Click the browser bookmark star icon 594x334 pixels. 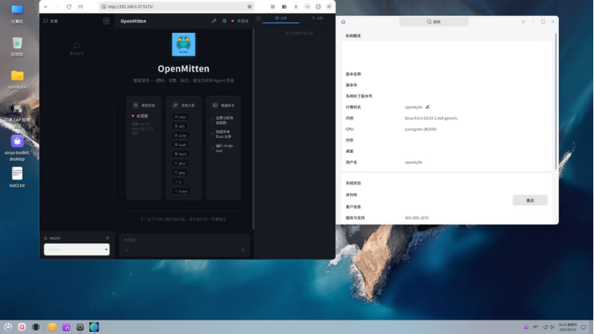click(x=249, y=6)
